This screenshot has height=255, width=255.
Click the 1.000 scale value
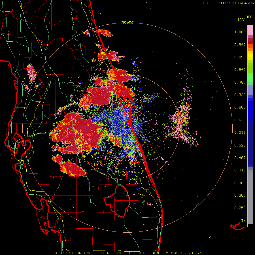[x=240, y=32]
